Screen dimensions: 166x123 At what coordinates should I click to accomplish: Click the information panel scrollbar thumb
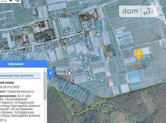(x=45, y=86)
